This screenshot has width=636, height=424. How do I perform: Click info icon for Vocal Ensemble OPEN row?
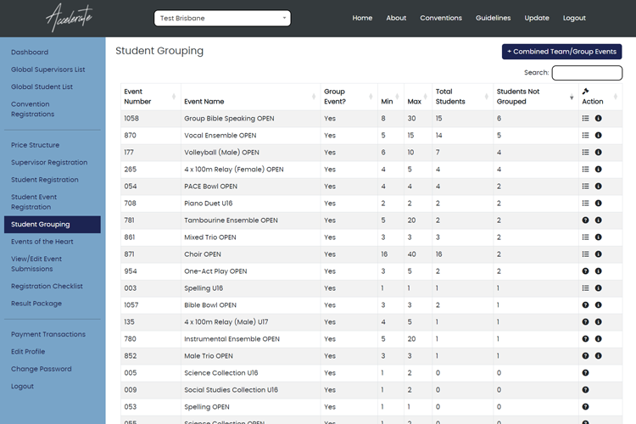(x=598, y=136)
